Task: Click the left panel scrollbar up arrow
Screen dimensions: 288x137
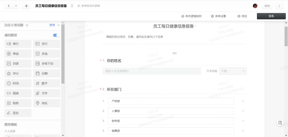Action: (63, 23)
